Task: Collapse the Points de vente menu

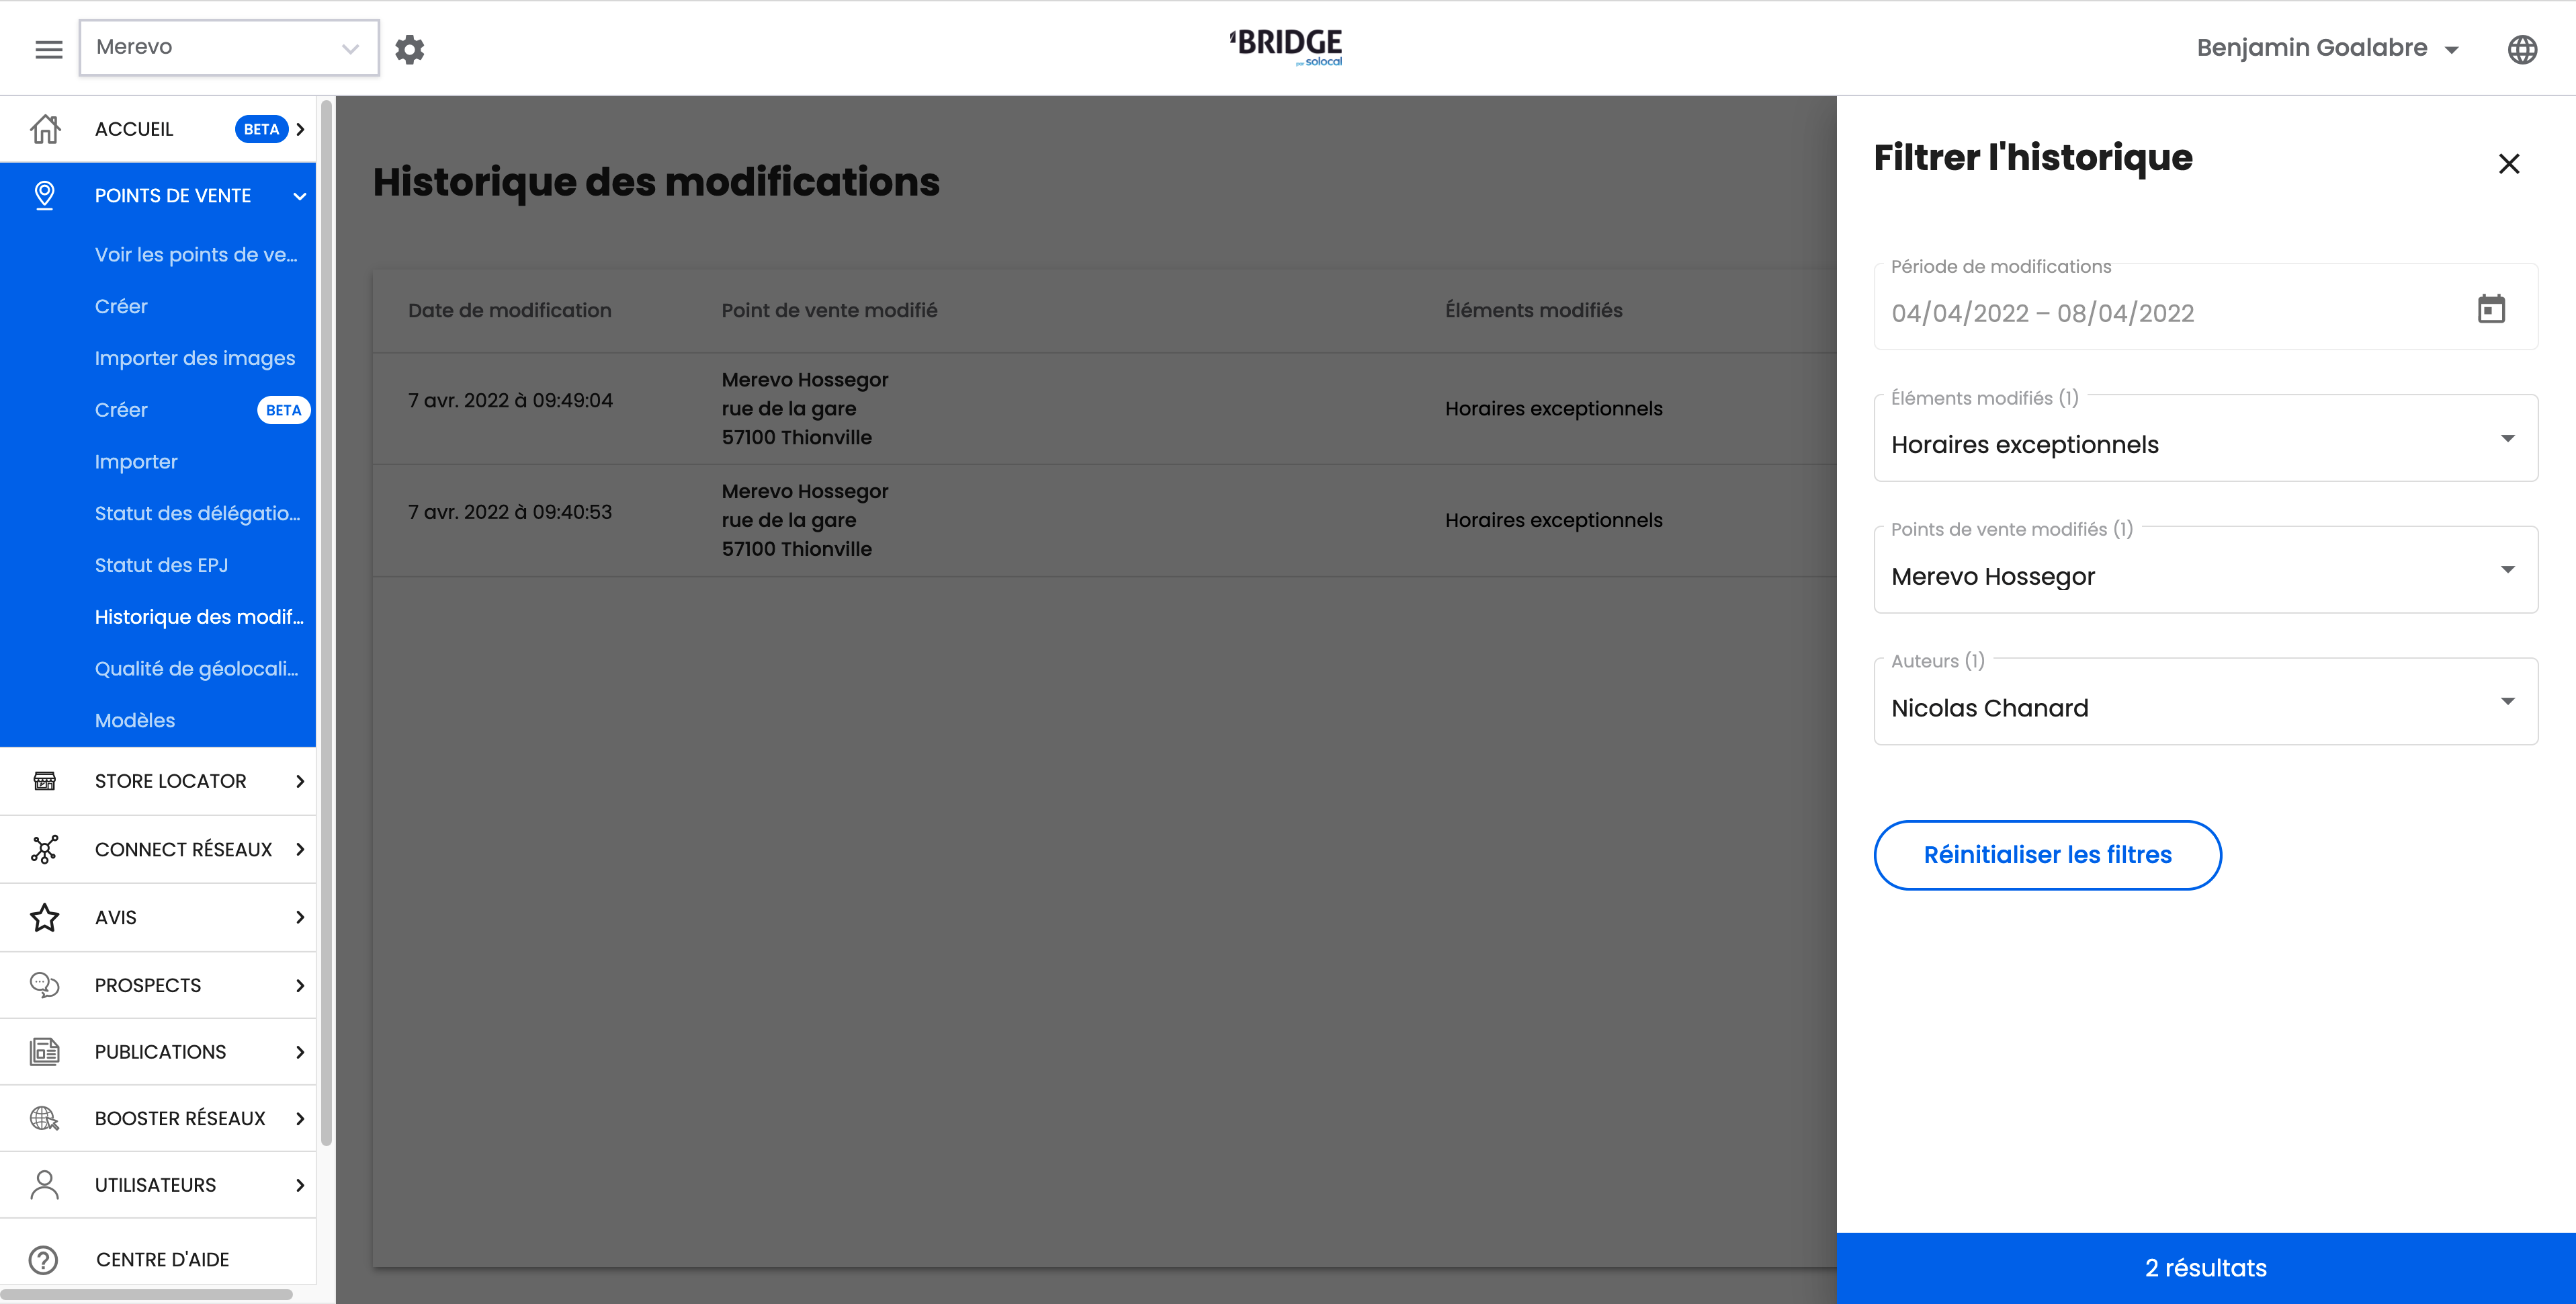Action: (x=299, y=196)
